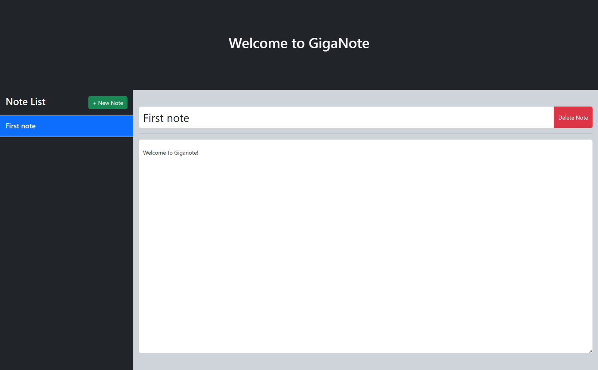
Task: Click the Welcome to Giganote! body text
Action: pyautogui.click(x=170, y=153)
